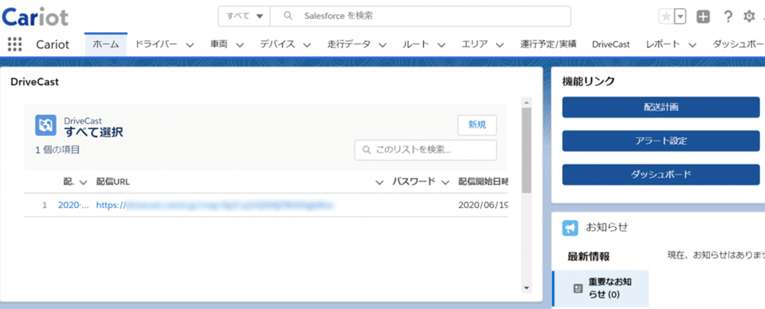Open the help question mark icon

(x=728, y=16)
